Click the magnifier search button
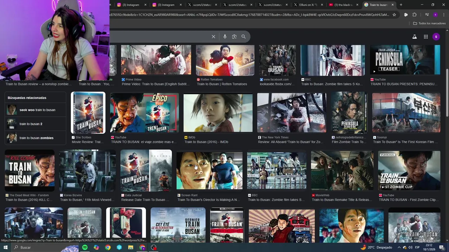Viewport: 449px width, 252px height. pos(243,36)
